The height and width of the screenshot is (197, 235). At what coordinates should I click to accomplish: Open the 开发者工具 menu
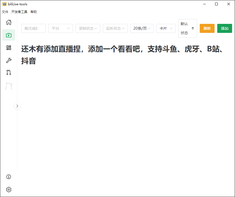click(19, 12)
